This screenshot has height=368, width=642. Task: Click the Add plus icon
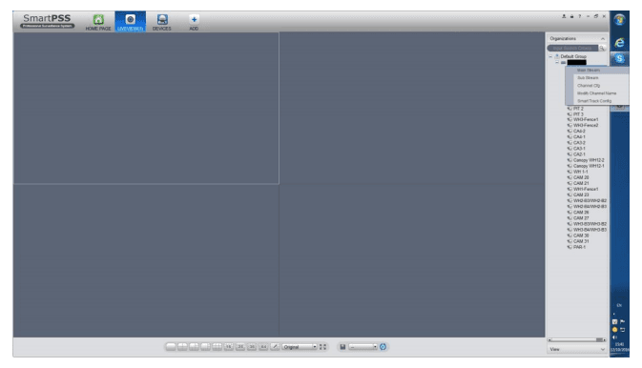click(x=194, y=19)
